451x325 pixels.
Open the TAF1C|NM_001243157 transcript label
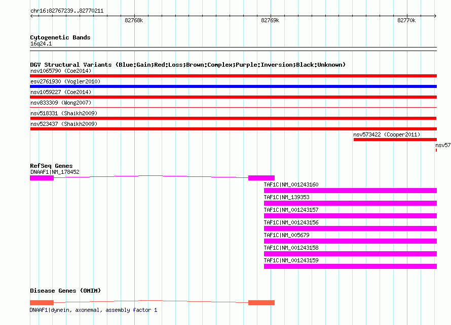pyautogui.click(x=291, y=210)
